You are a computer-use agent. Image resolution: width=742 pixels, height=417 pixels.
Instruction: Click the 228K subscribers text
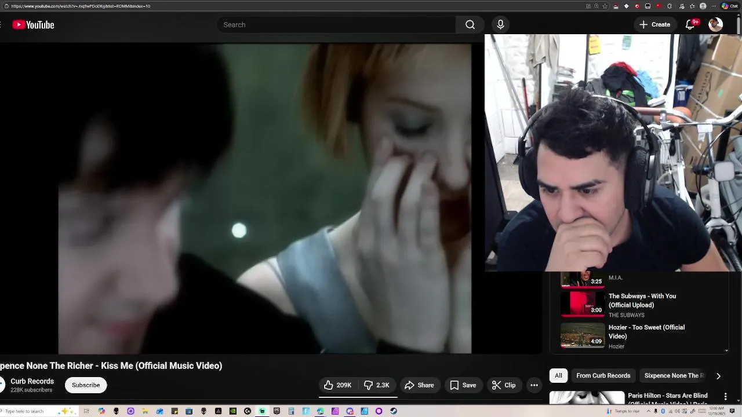coord(31,390)
